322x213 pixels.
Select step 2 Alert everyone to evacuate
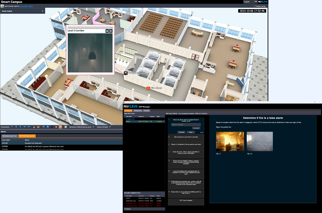click(186, 138)
